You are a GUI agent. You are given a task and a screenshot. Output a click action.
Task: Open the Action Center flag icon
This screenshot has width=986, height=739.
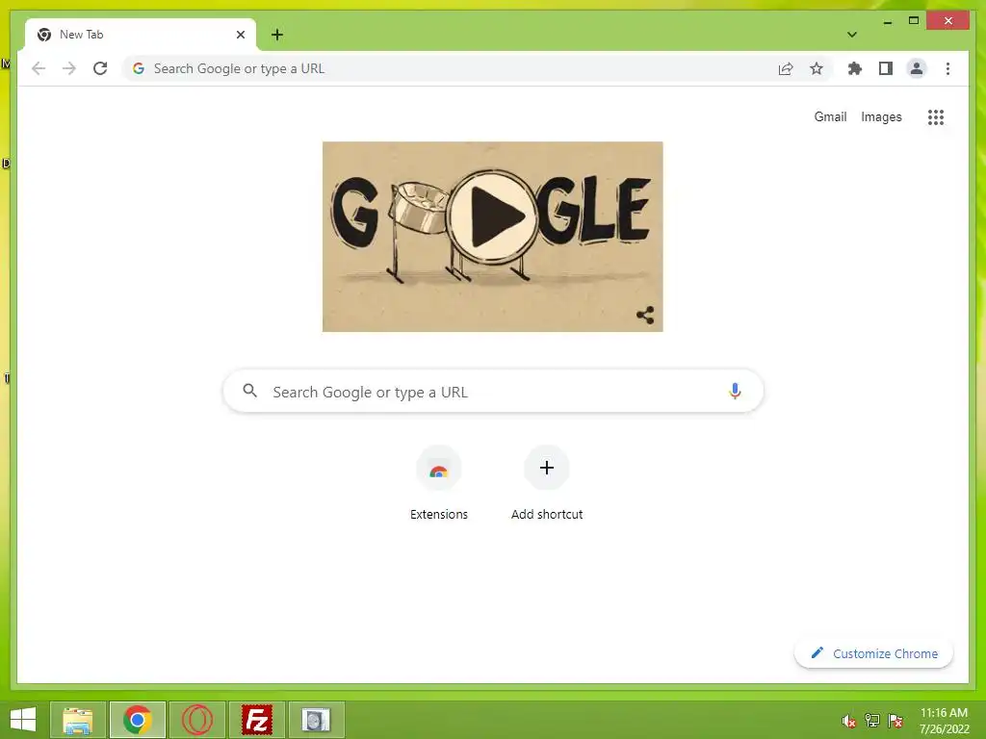point(895,721)
